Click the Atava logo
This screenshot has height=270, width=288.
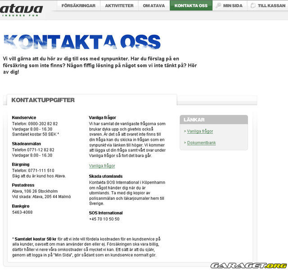22,9
